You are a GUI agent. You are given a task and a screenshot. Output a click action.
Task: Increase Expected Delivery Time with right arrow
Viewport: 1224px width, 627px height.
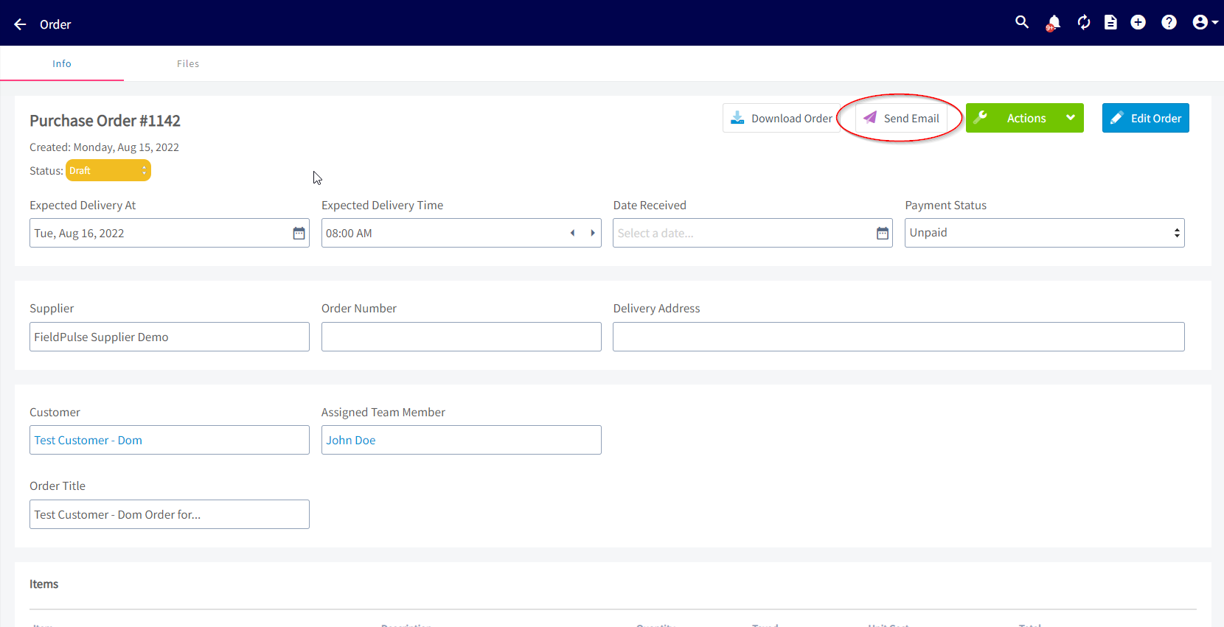coord(593,233)
